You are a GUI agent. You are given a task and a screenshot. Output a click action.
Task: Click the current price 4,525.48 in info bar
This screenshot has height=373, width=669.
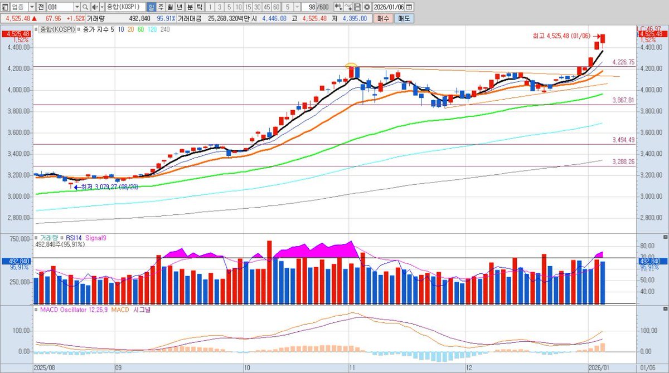click(x=18, y=18)
